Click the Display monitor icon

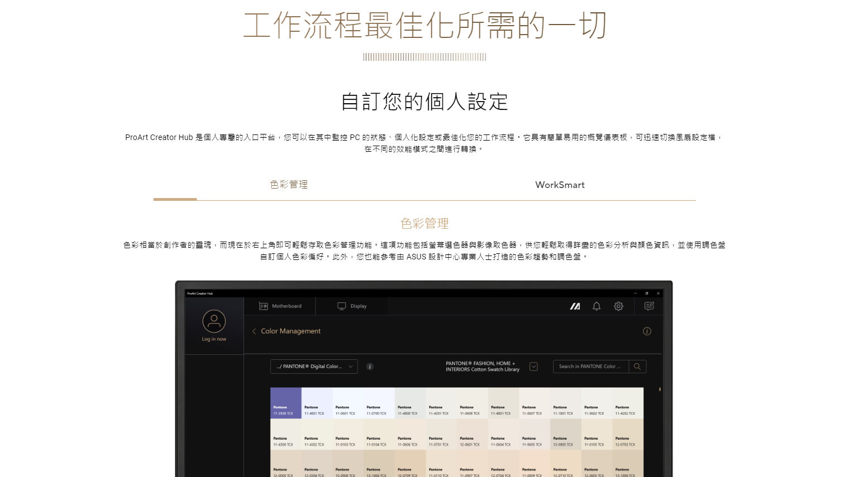[x=342, y=306]
